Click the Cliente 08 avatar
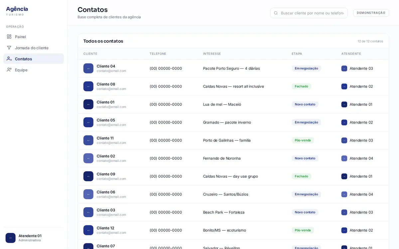The image size is (399, 249). click(x=88, y=86)
